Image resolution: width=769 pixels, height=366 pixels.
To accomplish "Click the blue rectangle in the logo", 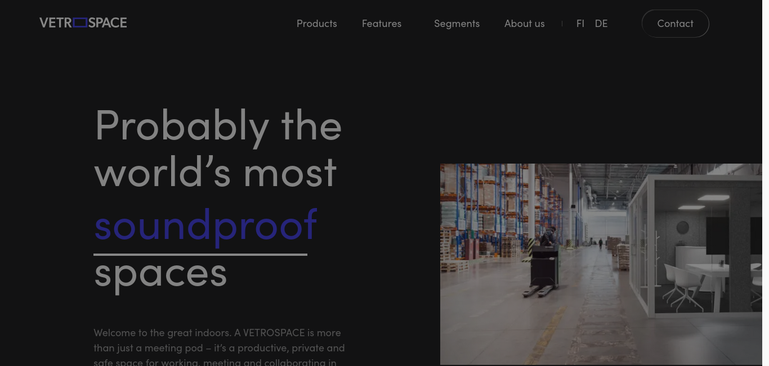I will pyautogui.click(x=80, y=22).
